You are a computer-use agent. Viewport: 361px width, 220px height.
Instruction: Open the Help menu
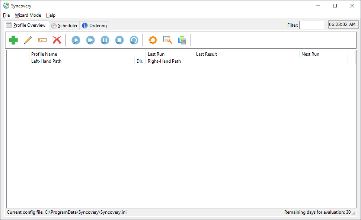coord(51,15)
